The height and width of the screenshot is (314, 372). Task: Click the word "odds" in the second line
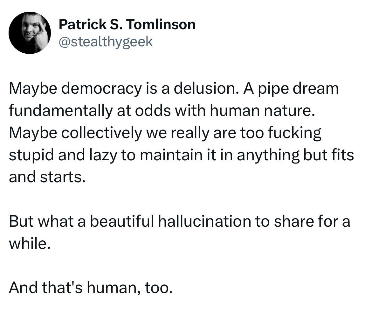coord(153,111)
